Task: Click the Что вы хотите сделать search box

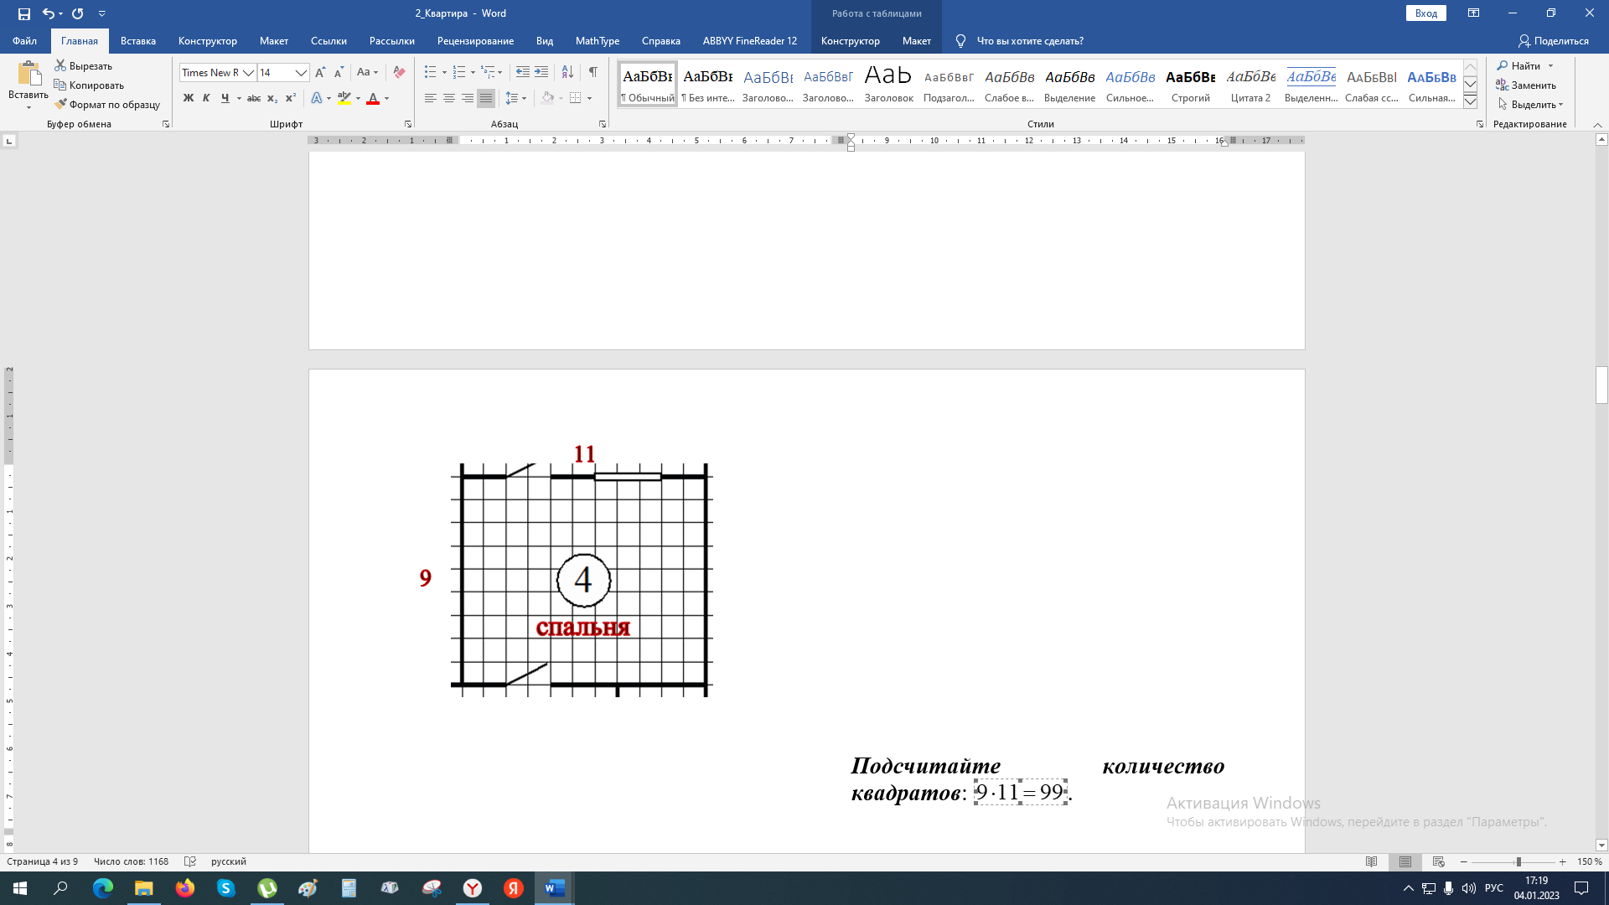Action: (x=1029, y=40)
